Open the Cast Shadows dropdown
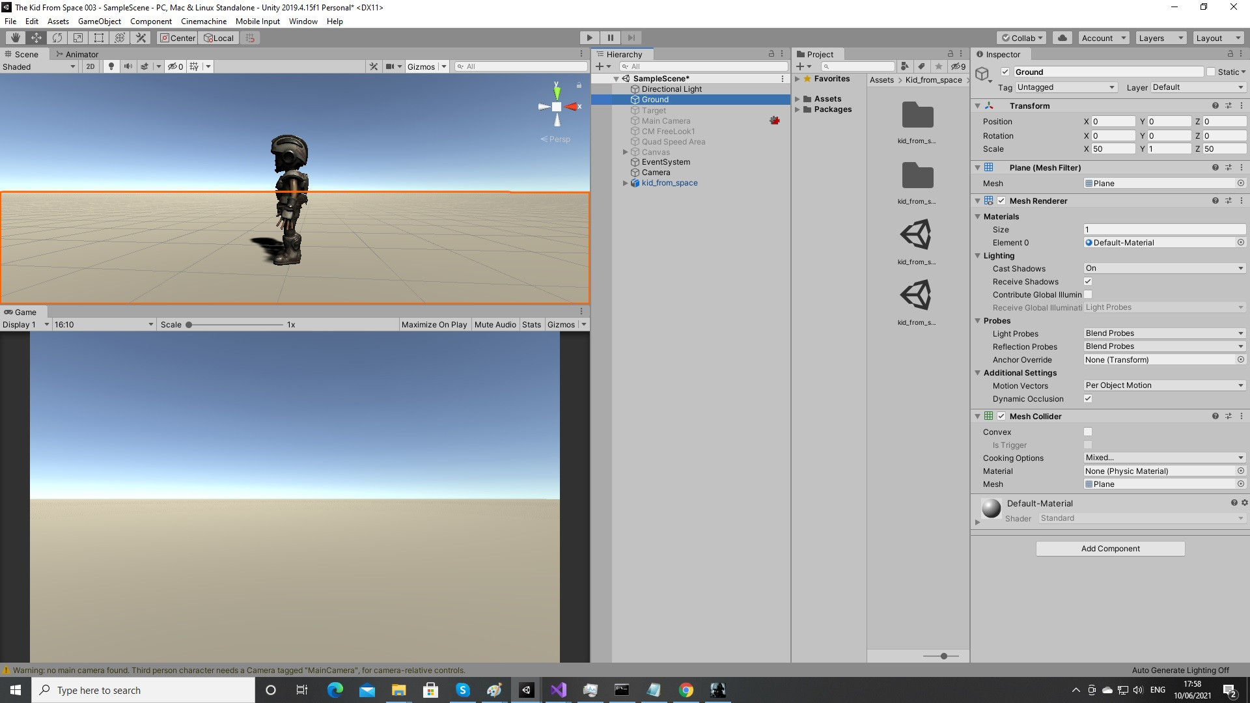Screen dimensions: 1250x703 click(1163, 268)
